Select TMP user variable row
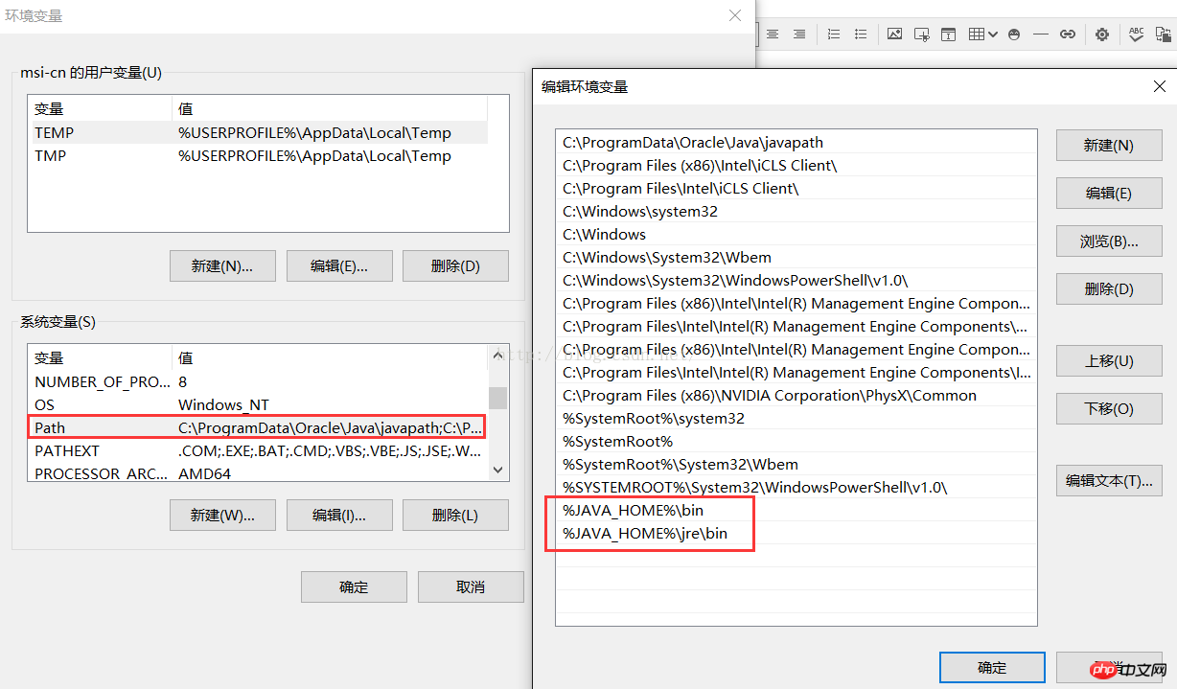Image resolution: width=1177 pixels, height=689 pixels. [x=258, y=156]
